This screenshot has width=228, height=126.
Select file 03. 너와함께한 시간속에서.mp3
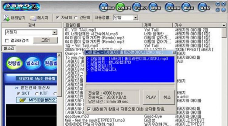(91, 34)
